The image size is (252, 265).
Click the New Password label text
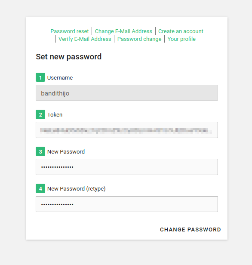66,152
